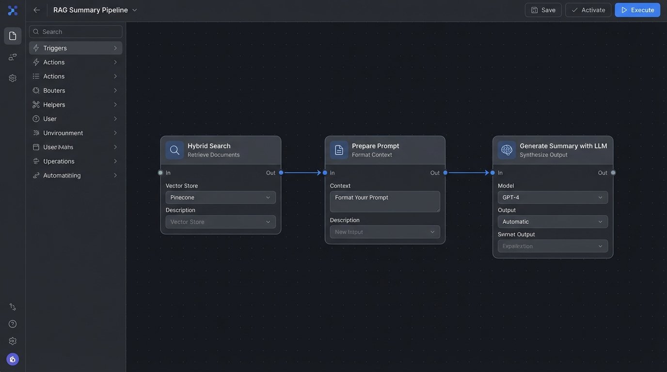Open the settings gear icon in the left rail
The image size is (667, 372).
[11, 77]
